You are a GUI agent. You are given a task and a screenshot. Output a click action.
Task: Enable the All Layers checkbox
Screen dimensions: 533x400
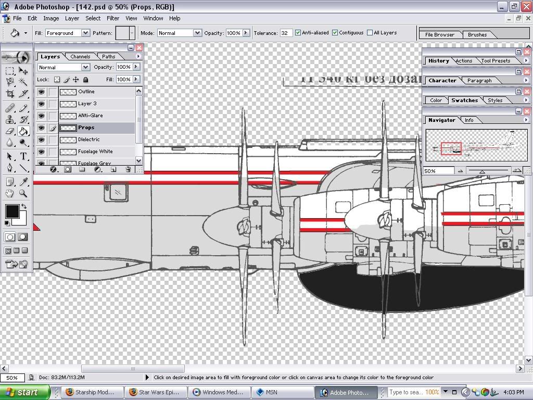[370, 33]
